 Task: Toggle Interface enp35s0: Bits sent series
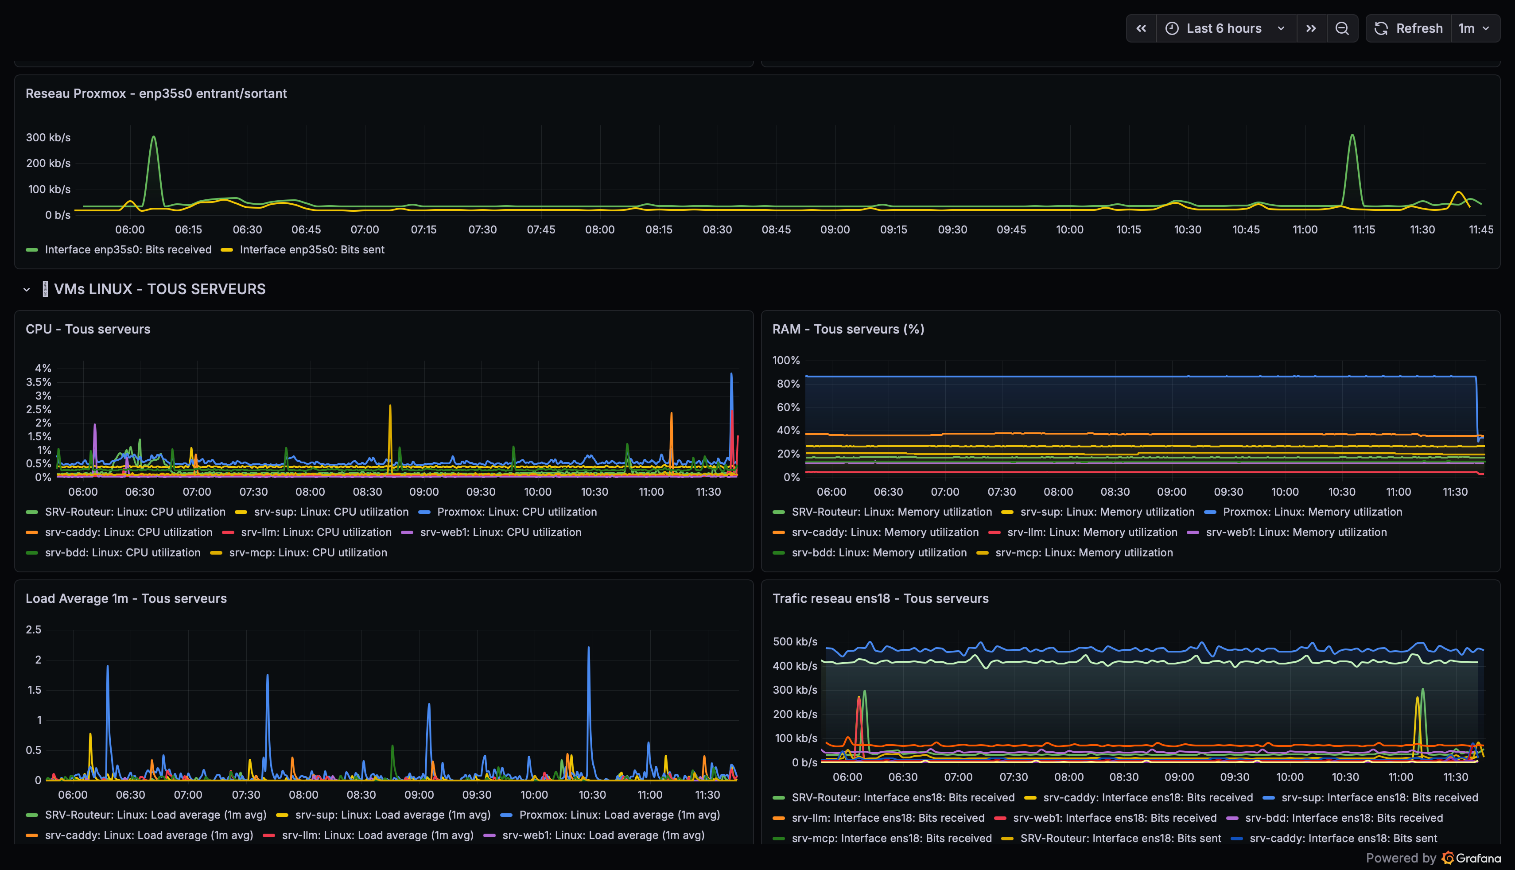(312, 250)
